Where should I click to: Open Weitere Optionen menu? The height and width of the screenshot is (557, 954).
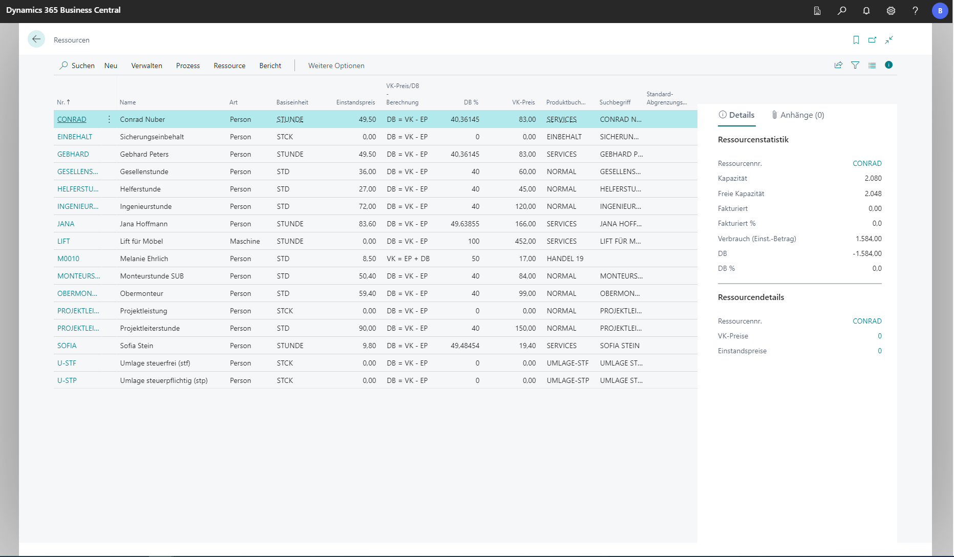336,66
